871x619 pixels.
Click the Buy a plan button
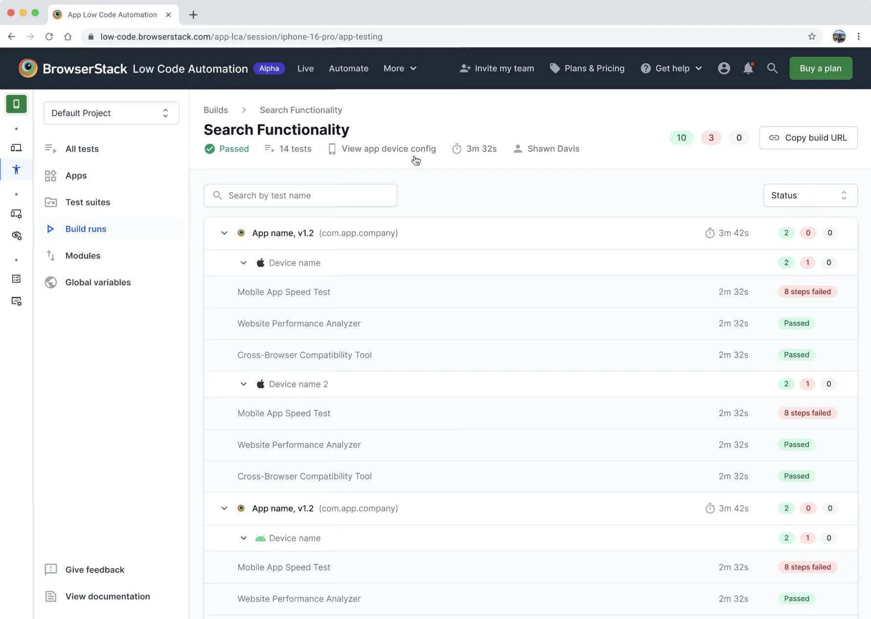click(821, 68)
